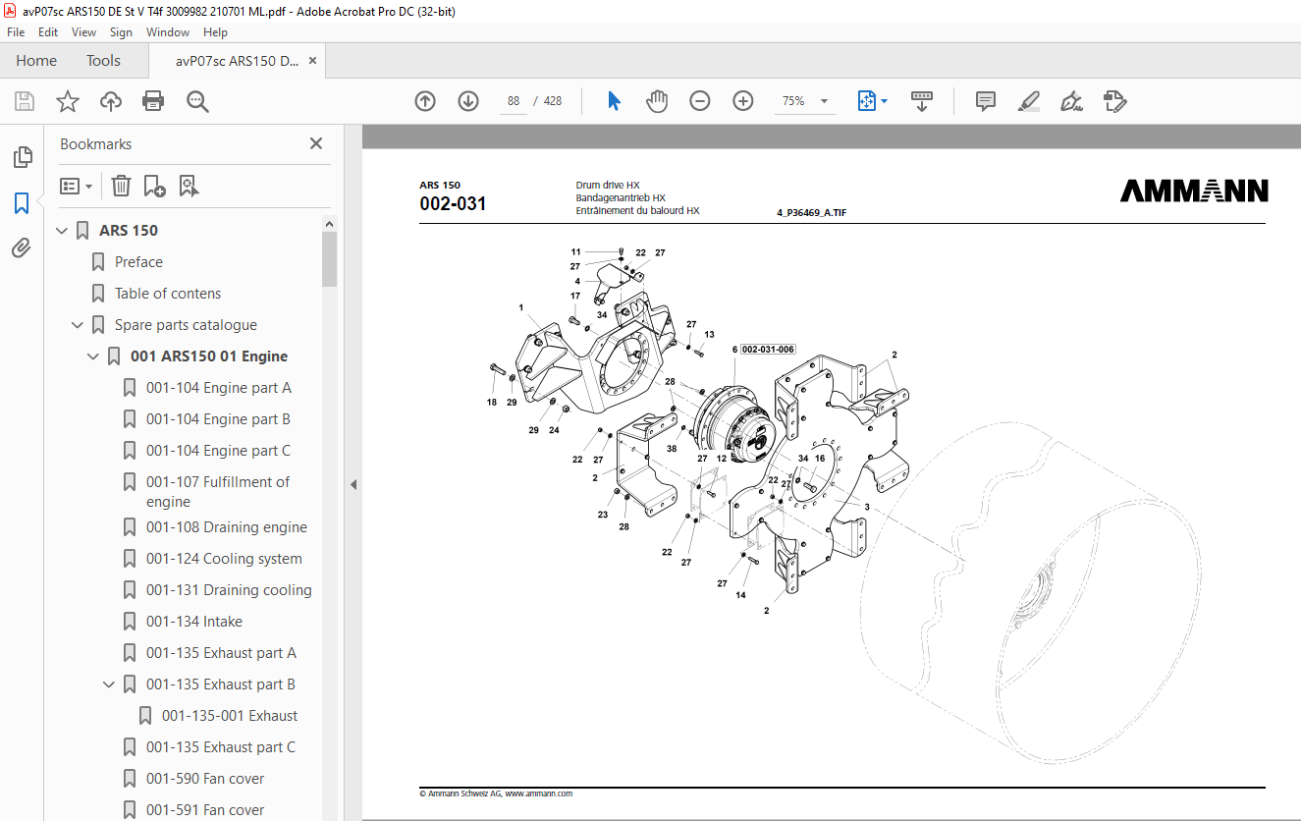Open the Find text magnifier tool
This screenshot has width=1301, height=821.
pos(197,101)
